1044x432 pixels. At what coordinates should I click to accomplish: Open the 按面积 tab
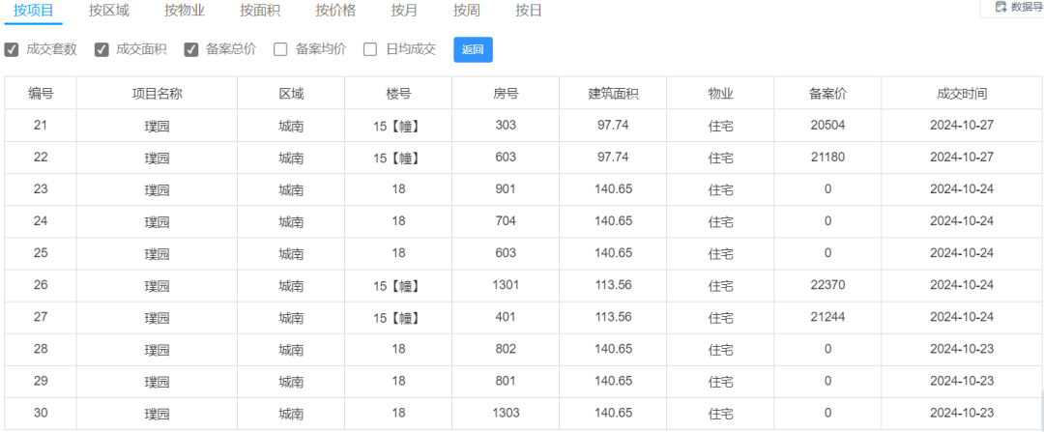(260, 11)
